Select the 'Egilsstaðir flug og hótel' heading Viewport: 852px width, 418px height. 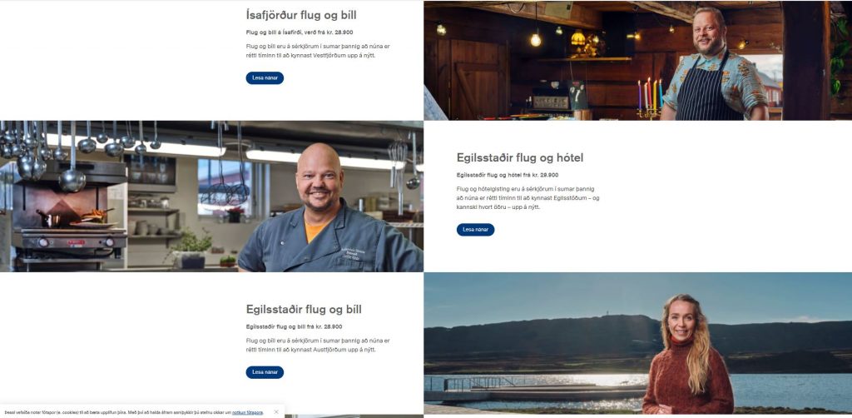[x=520, y=157]
